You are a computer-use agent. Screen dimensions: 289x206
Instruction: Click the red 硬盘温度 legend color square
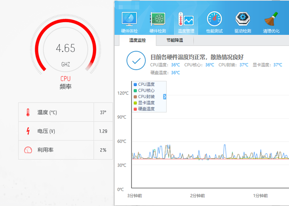[x=135, y=109]
